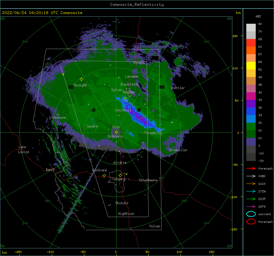The height and width of the screenshot is (256, 274).
Task: Click the Didsbury town label
Action: [115, 136]
